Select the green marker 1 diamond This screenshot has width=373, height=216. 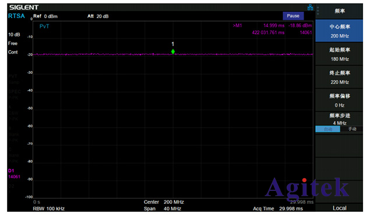173,52
